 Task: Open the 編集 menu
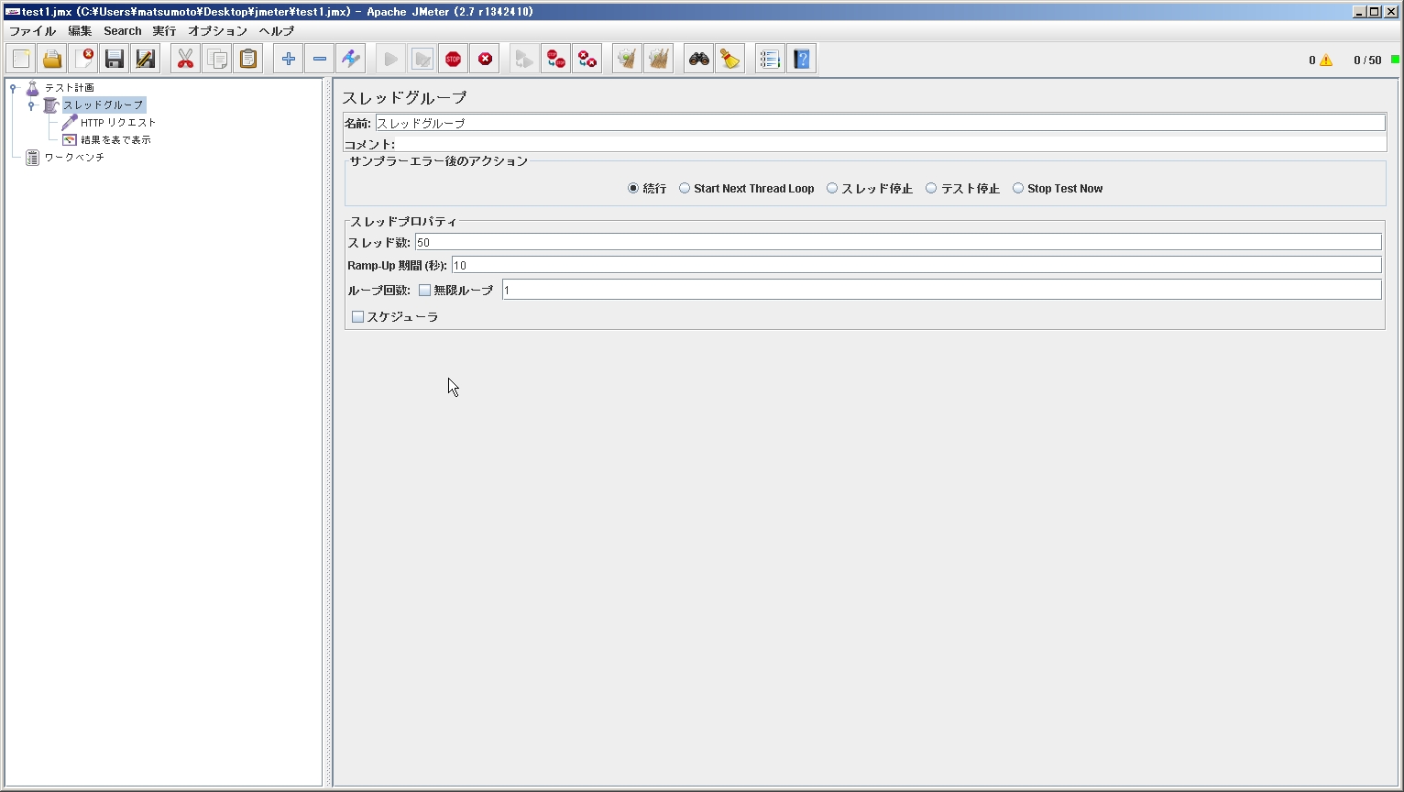tap(80, 30)
